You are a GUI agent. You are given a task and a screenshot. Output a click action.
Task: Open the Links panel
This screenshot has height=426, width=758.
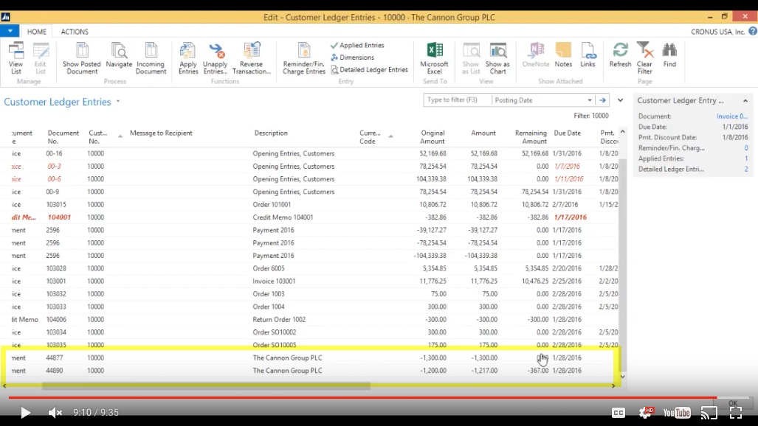pyautogui.click(x=588, y=55)
